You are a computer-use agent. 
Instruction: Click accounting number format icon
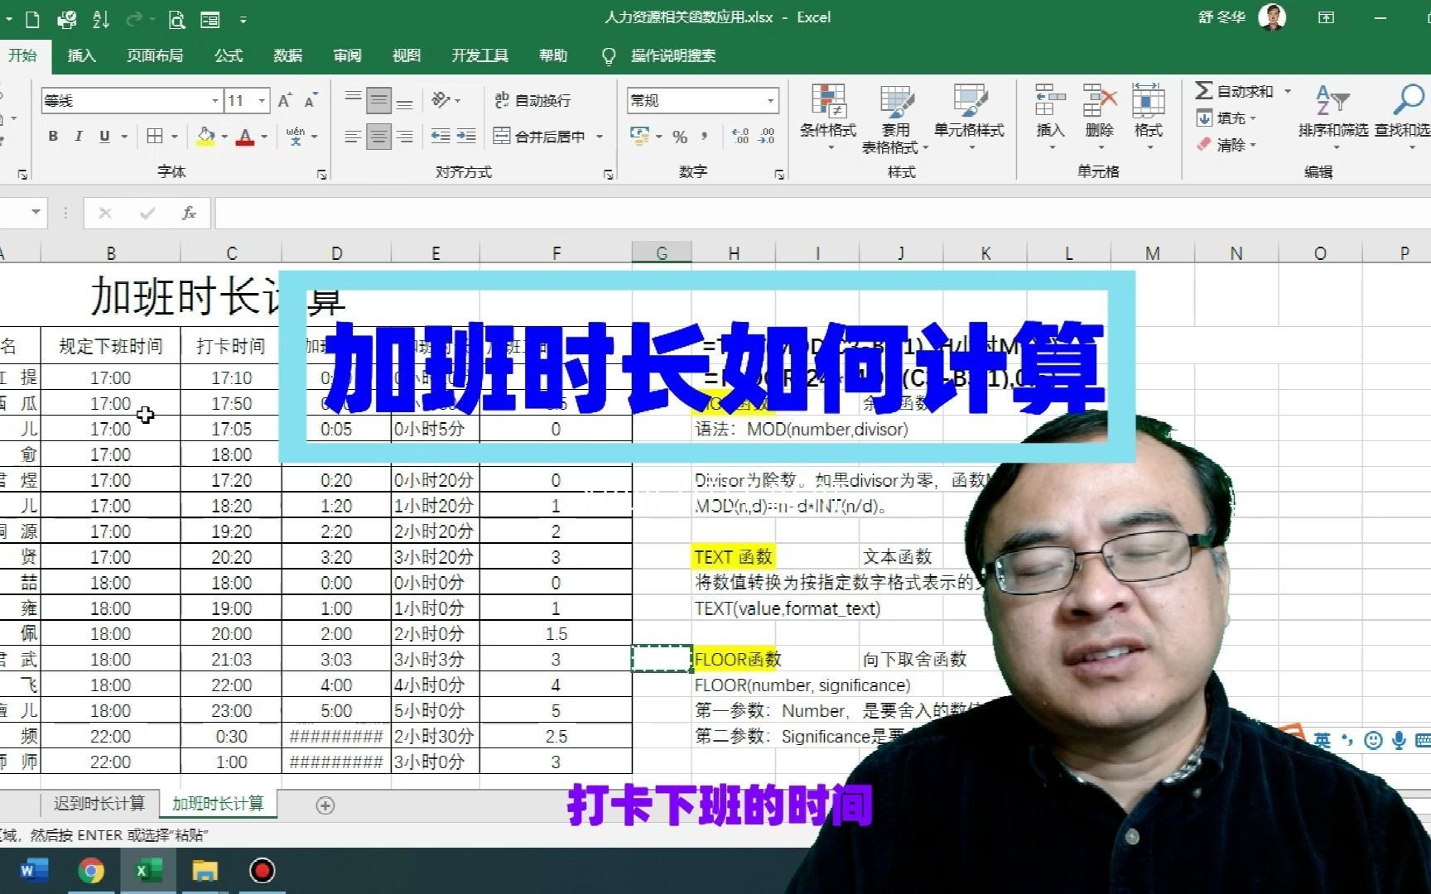[640, 137]
